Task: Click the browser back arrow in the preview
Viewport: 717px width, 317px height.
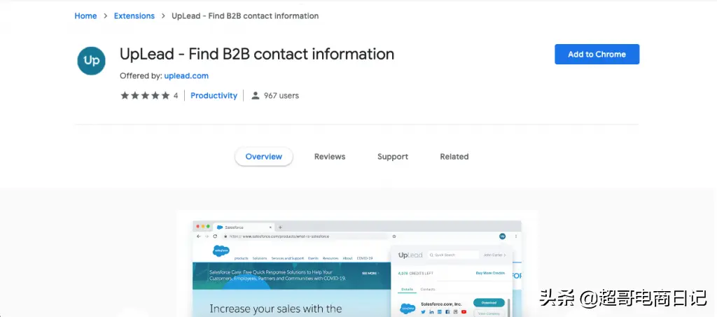Action: [x=198, y=236]
